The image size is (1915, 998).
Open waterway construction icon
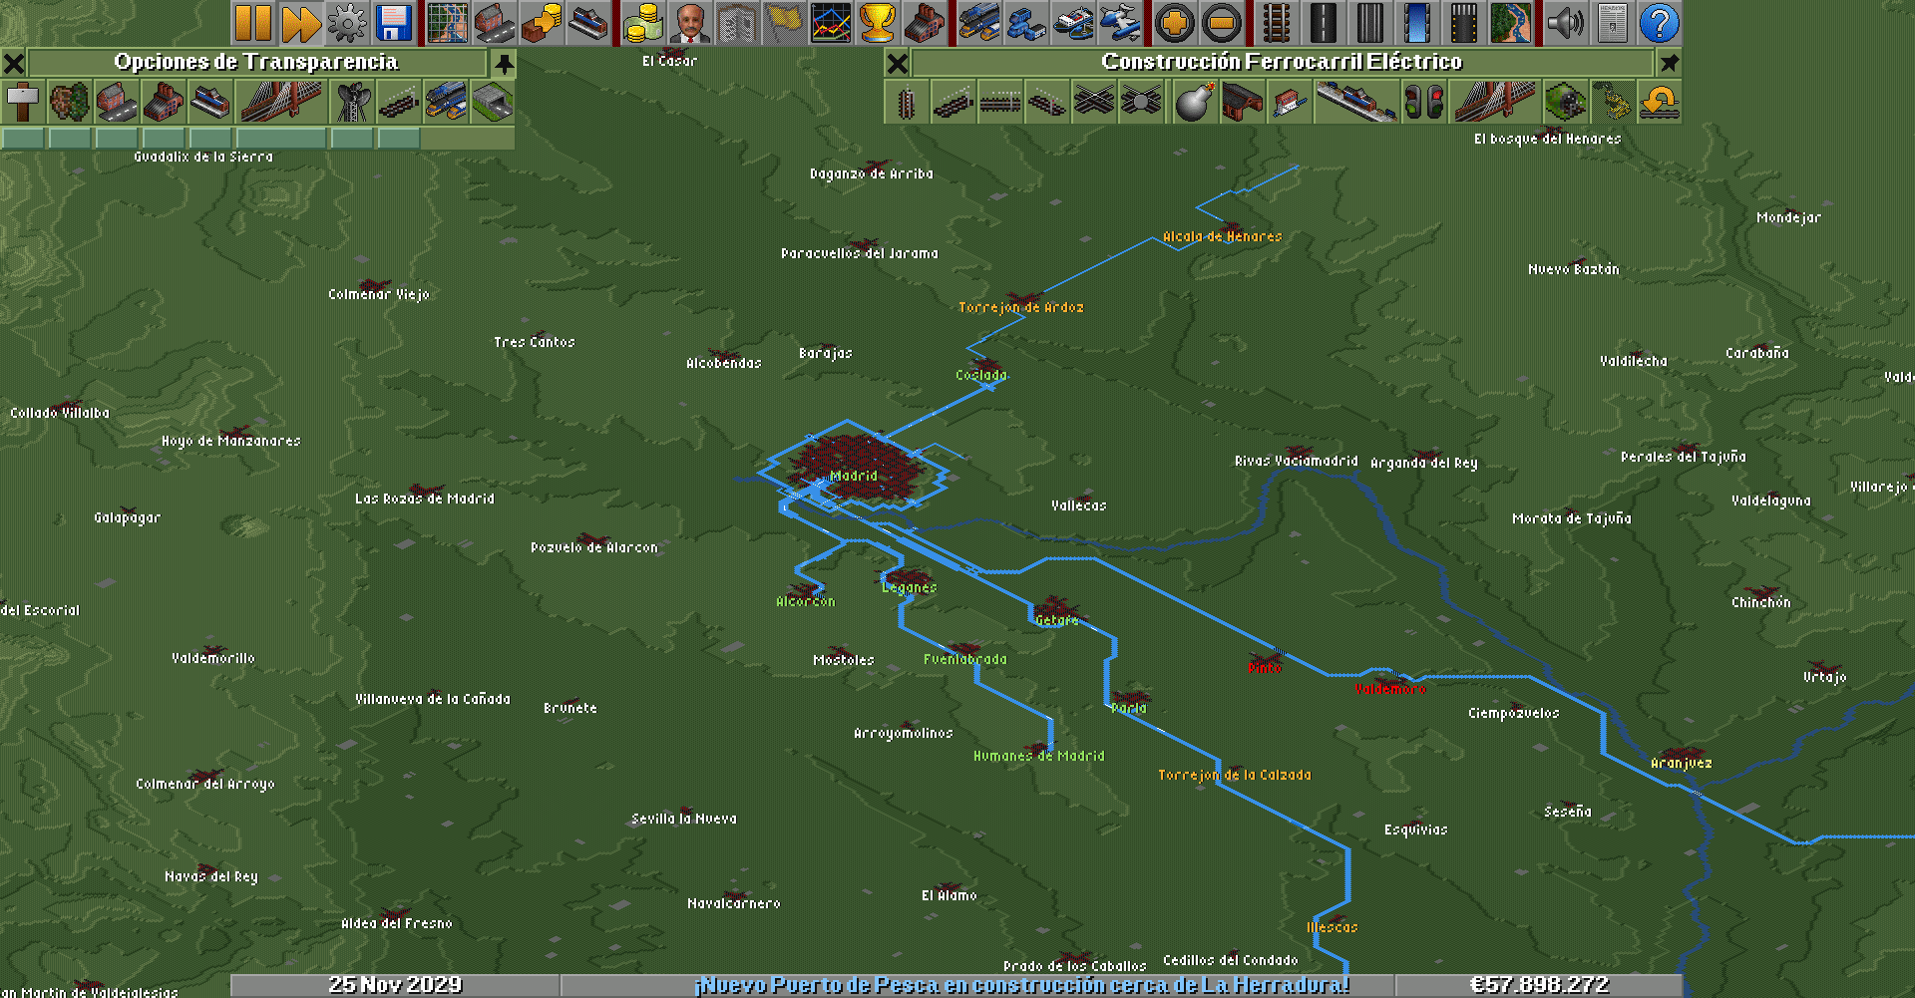1417,23
